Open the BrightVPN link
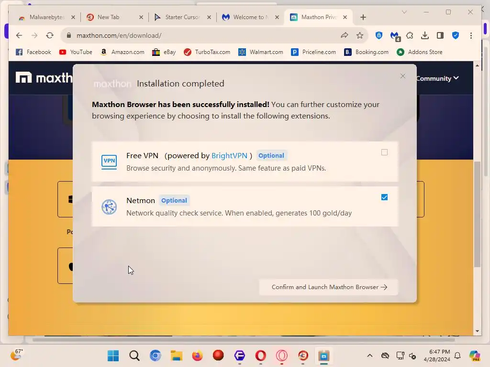This screenshot has height=367, width=490. [229, 155]
